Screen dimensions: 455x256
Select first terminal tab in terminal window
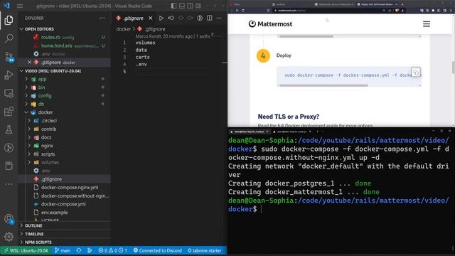[249, 132]
